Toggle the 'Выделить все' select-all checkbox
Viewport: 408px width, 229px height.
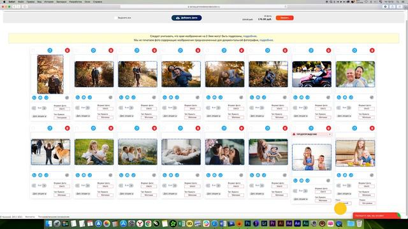tap(116, 18)
